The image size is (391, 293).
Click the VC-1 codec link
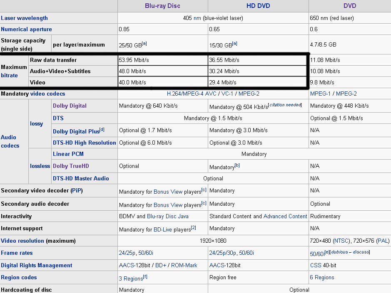tap(227, 94)
